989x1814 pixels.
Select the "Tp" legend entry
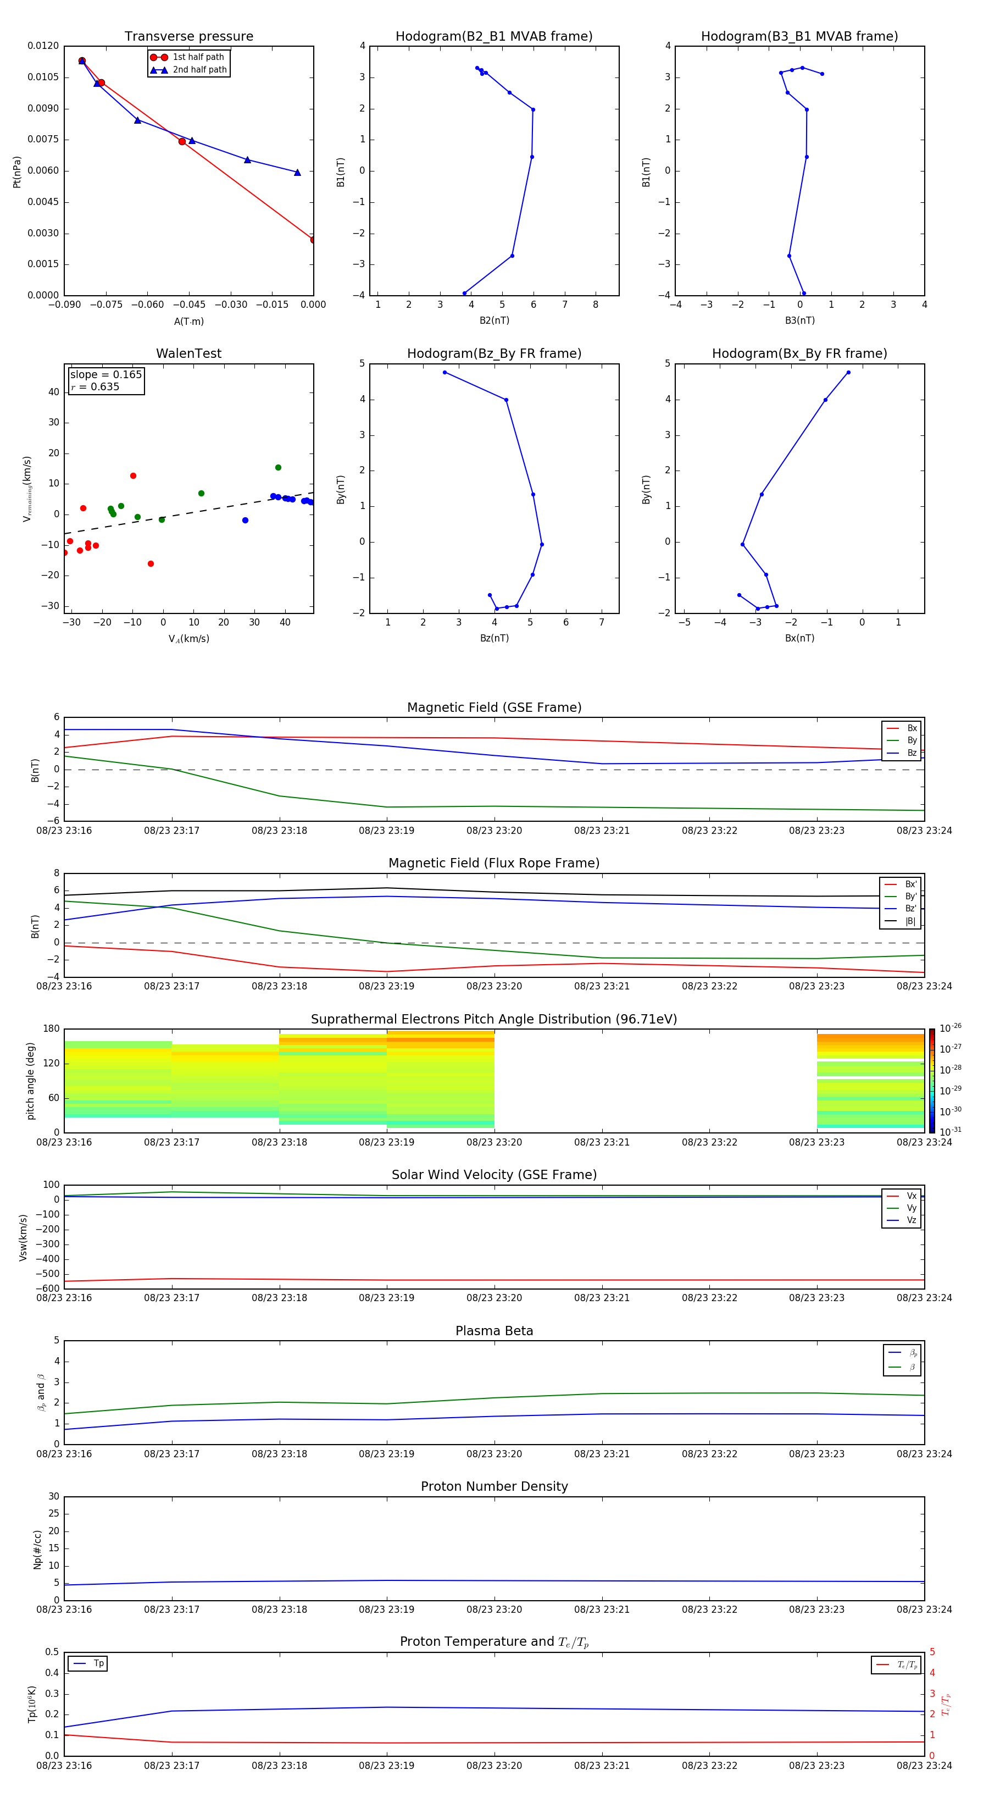pos(88,1663)
